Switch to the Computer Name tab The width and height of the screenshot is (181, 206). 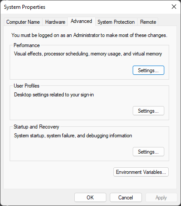point(23,22)
